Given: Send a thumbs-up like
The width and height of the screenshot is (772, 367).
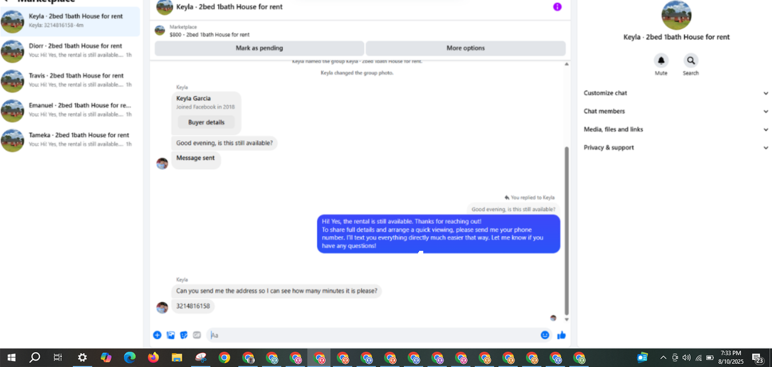Looking at the screenshot, I should [561, 335].
